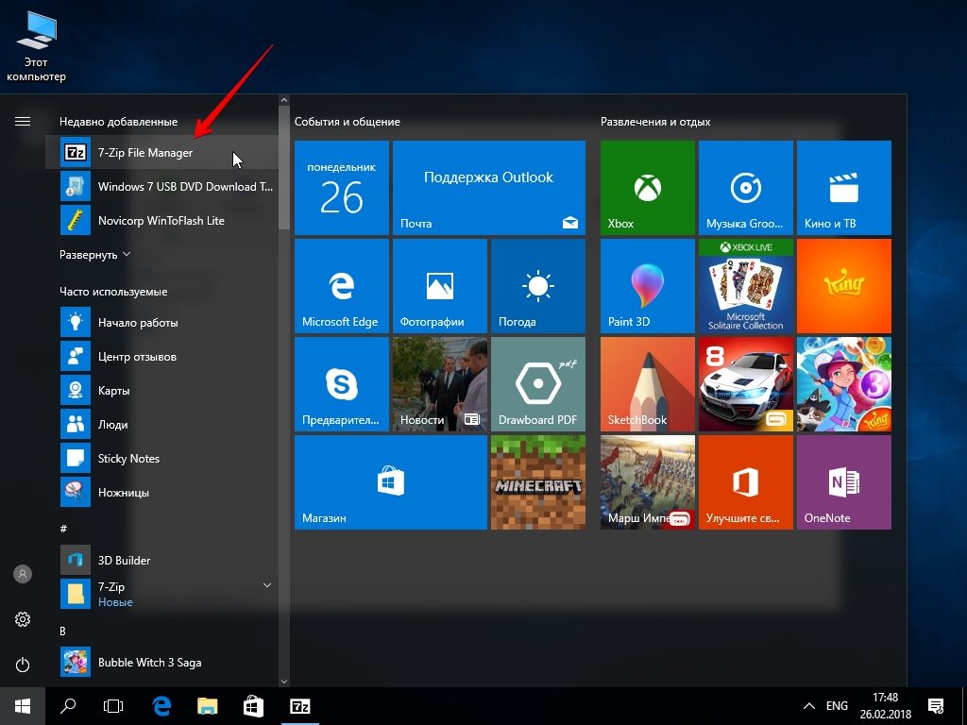Viewport: 967px width, 725px height.
Task: Open Store from the taskbar
Action: pos(253,706)
